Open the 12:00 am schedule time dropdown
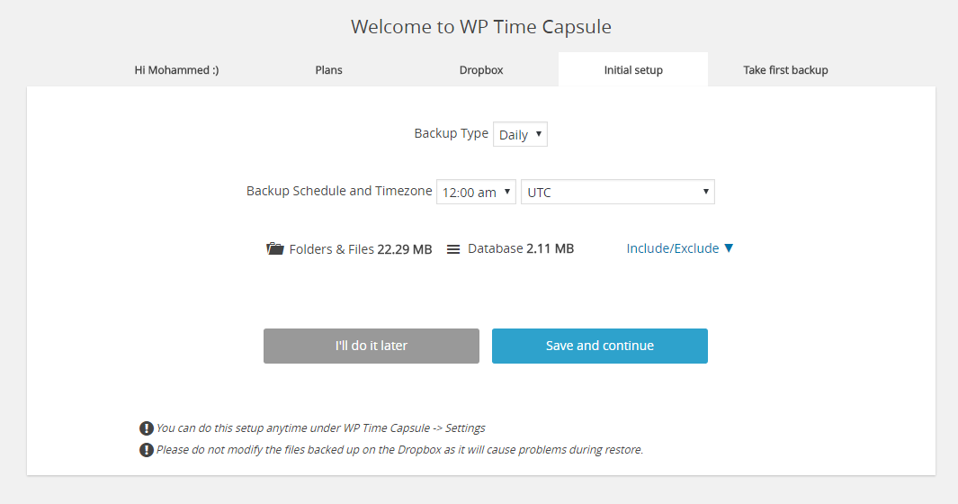The width and height of the screenshot is (958, 504). coord(476,192)
